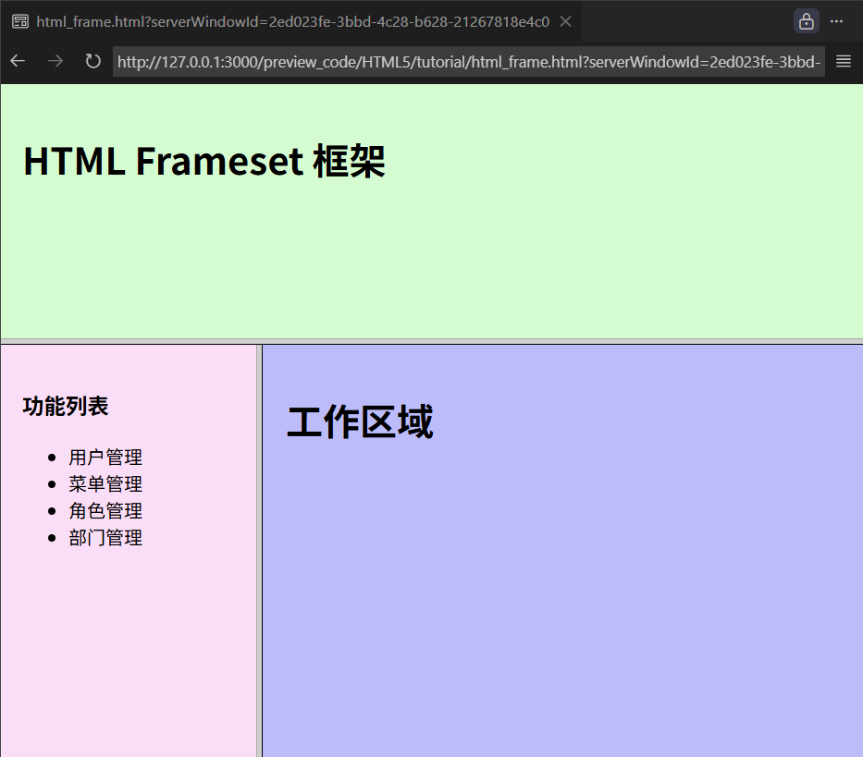Go back to the previous page

[x=18, y=61]
